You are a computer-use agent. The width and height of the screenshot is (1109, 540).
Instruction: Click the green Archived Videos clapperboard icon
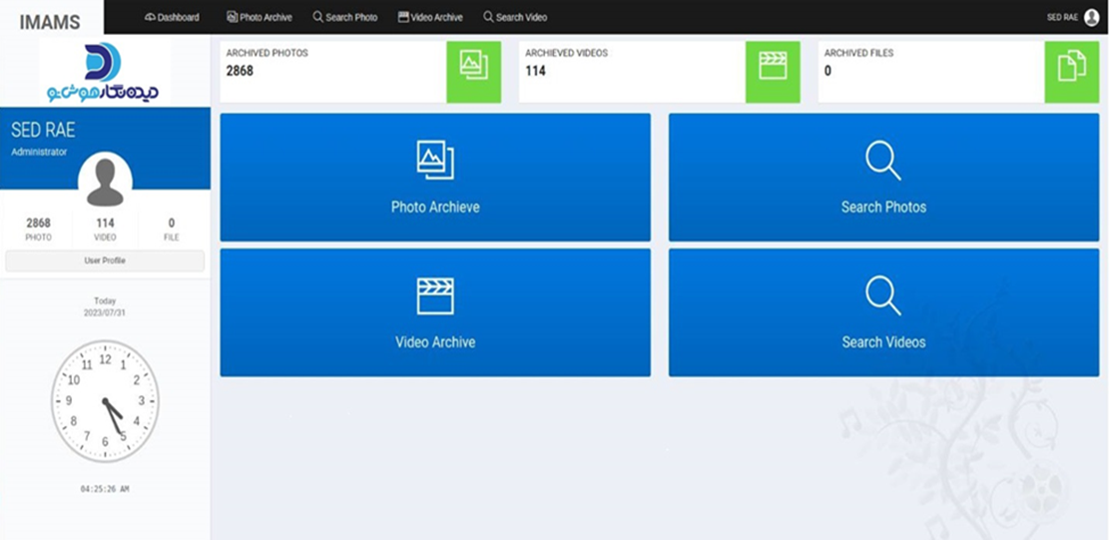[773, 72]
